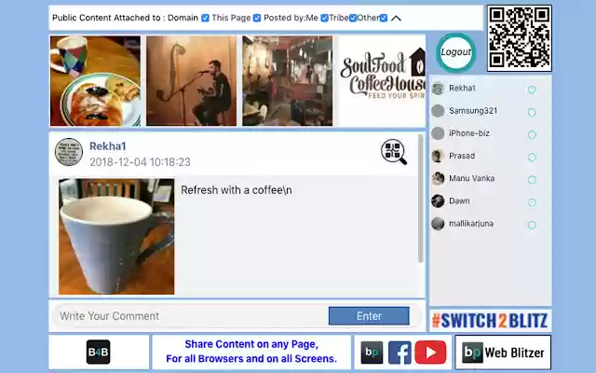596x373 pixels.
Task: Click the Manu Vanka user name
Action: [472, 178]
